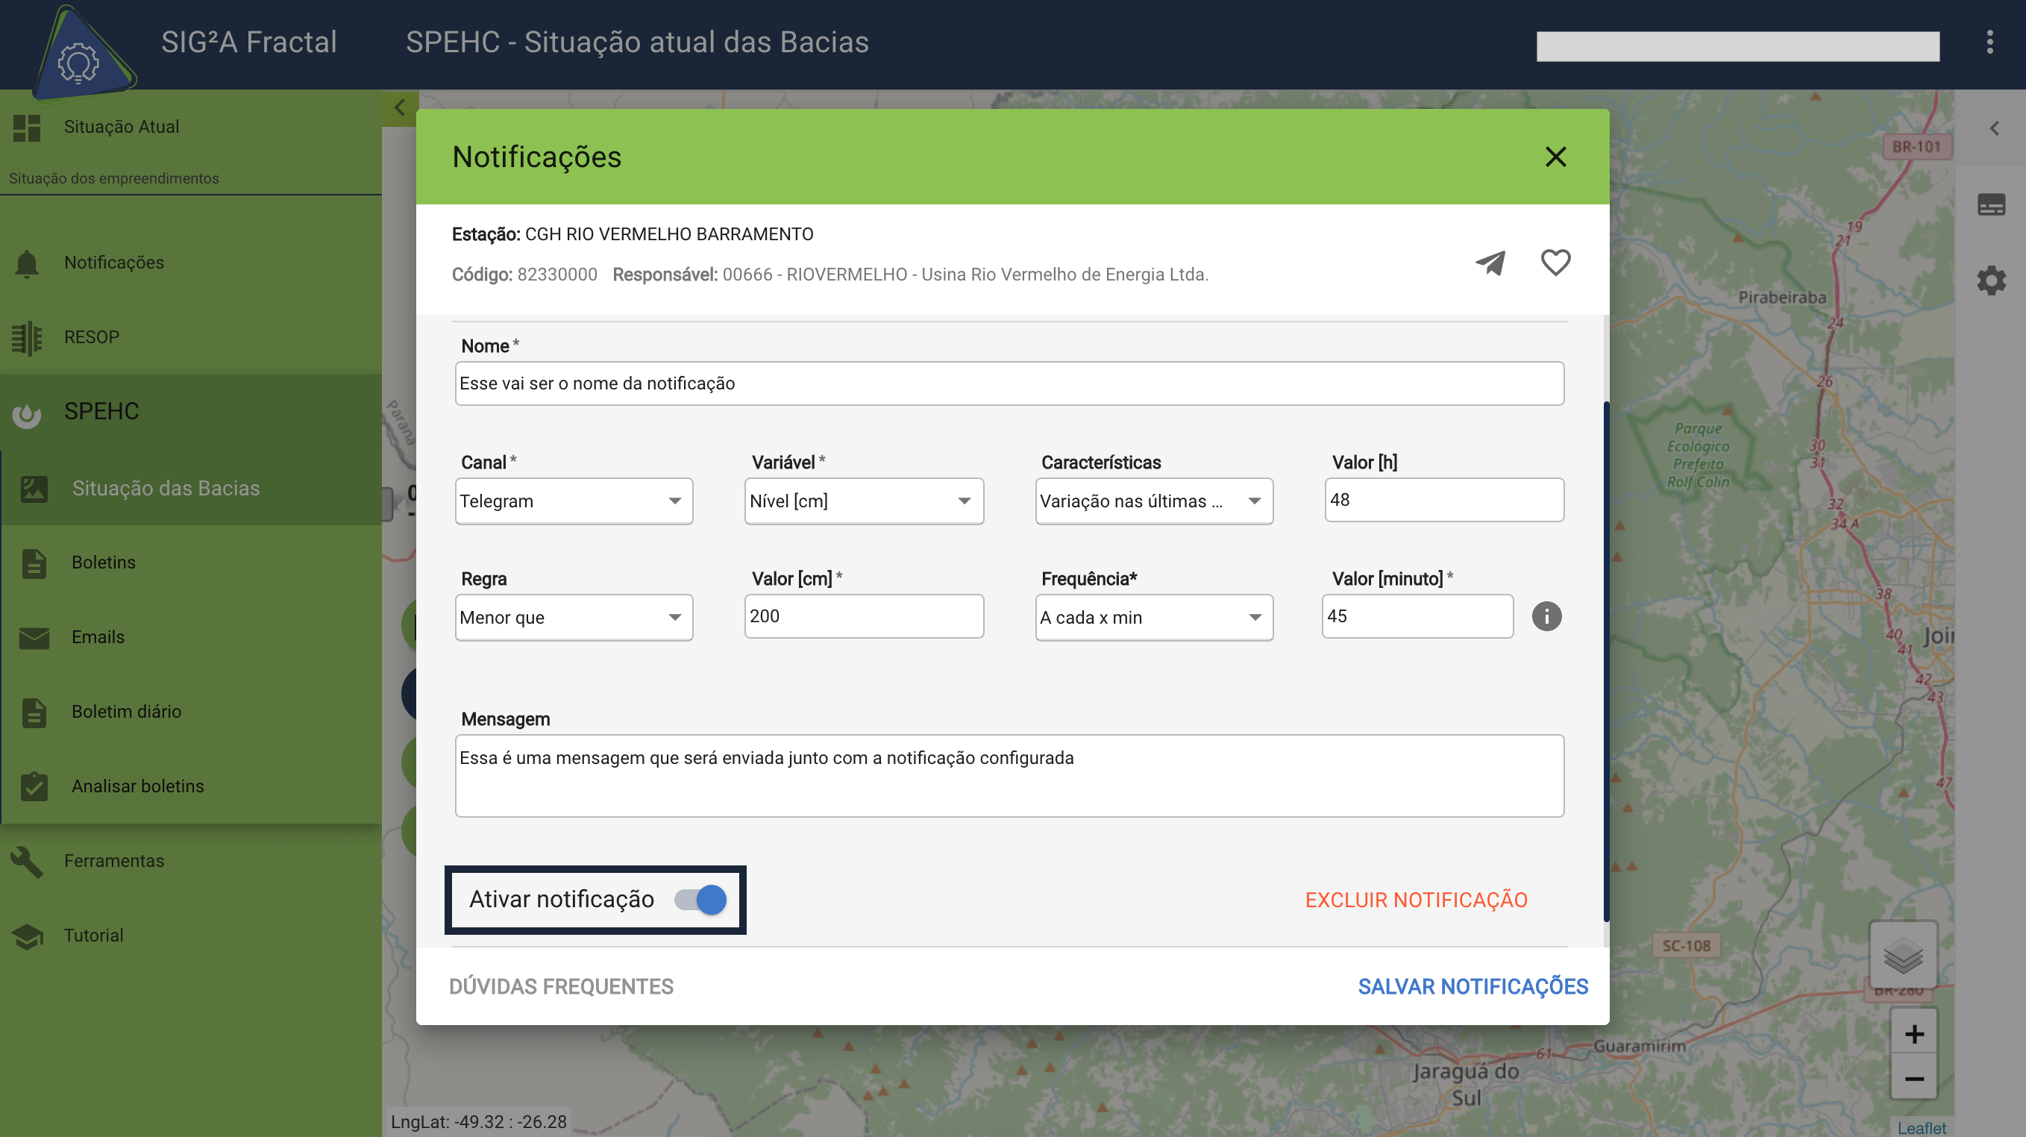The image size is (2026, 1137).
Task: Open the Regra dropdown Menor que
Action: point(574,618)
